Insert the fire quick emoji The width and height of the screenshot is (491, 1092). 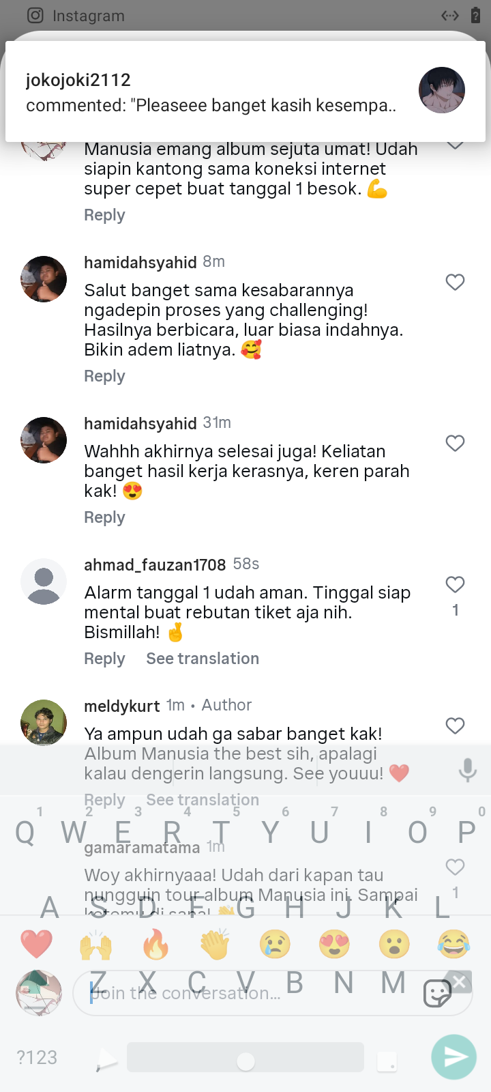pos(155,945)
